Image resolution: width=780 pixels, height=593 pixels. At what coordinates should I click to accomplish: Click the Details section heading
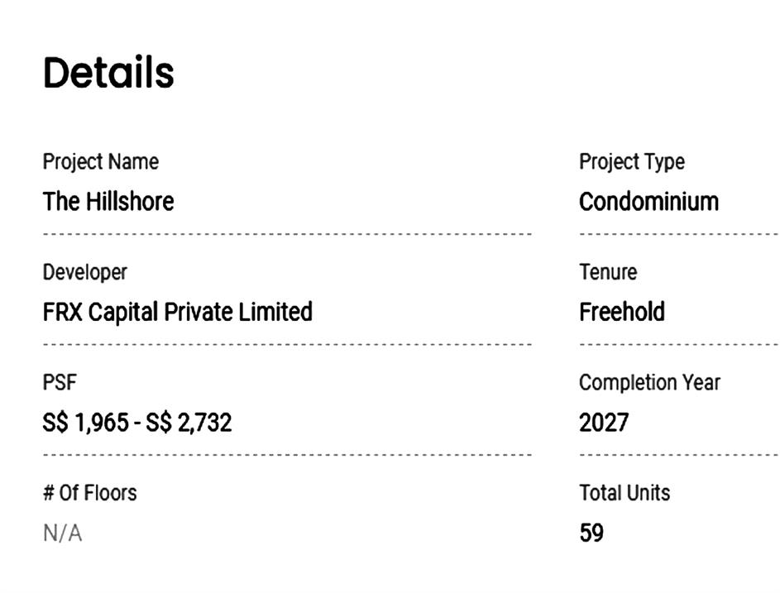point(108,73)
